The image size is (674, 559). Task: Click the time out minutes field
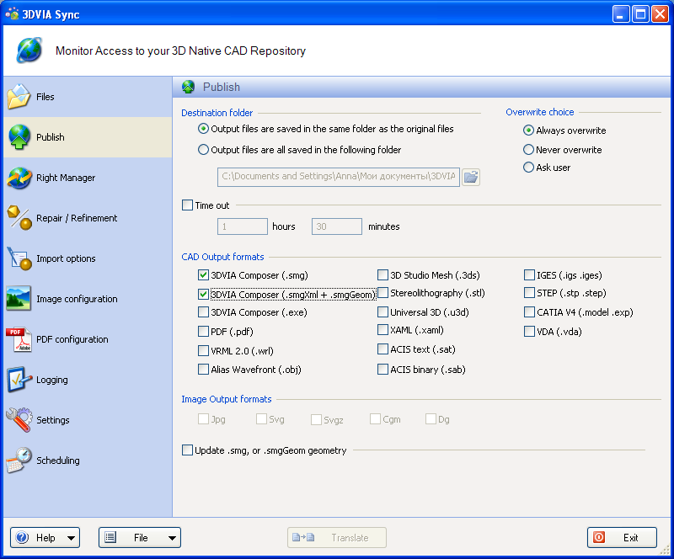(336, 226)
